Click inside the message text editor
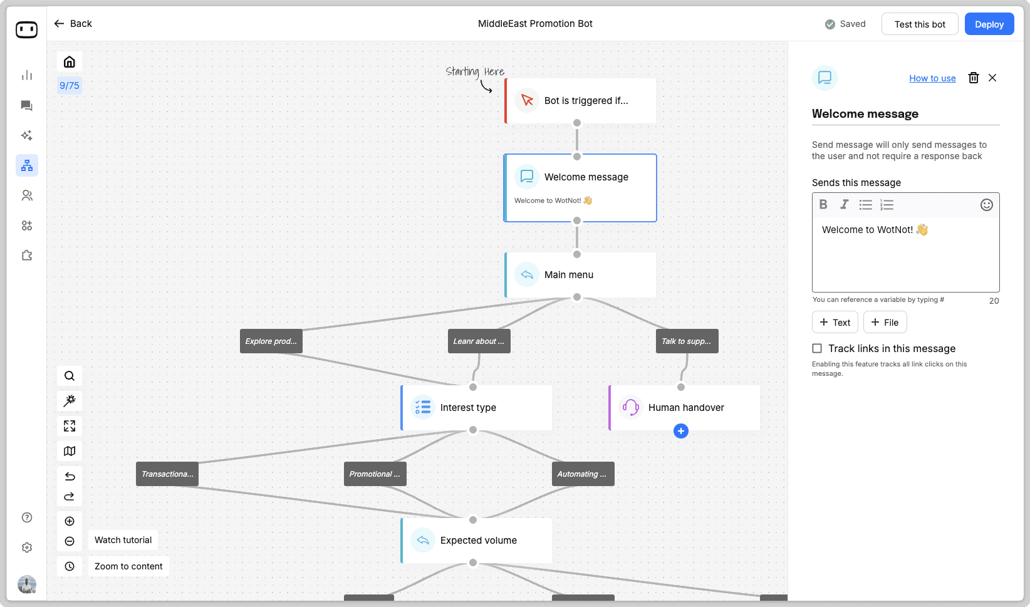Image resolution: width=1030 pixels, height=607 pixels. 906,254
